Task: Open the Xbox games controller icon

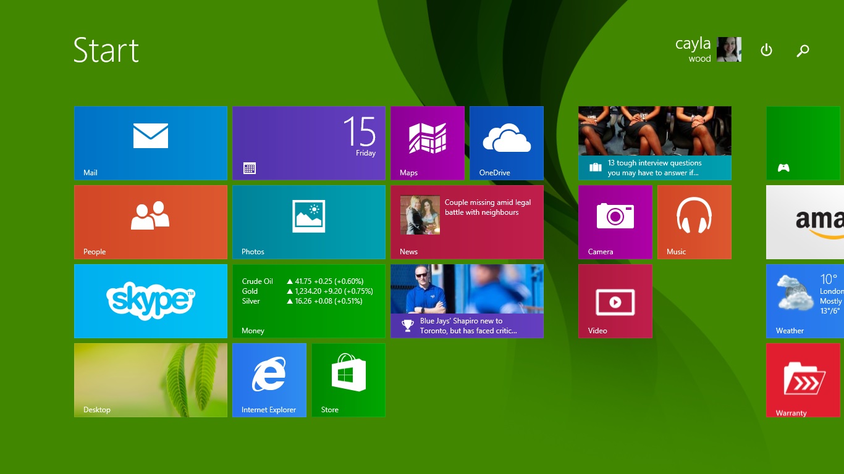Action: (783, 168)
